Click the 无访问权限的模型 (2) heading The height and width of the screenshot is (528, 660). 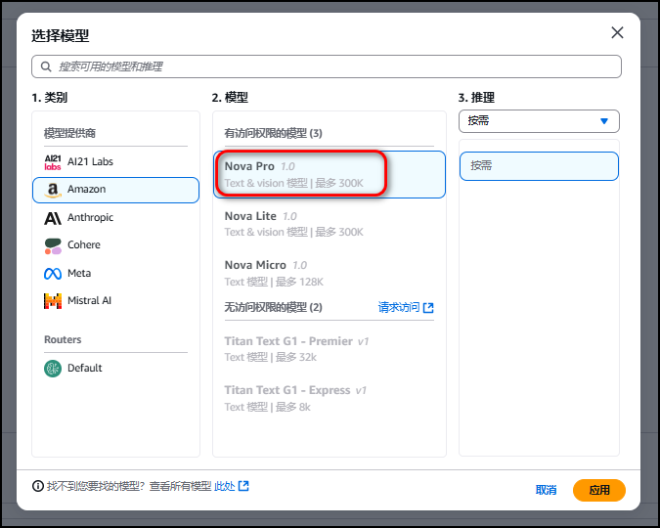pos(273,307)
